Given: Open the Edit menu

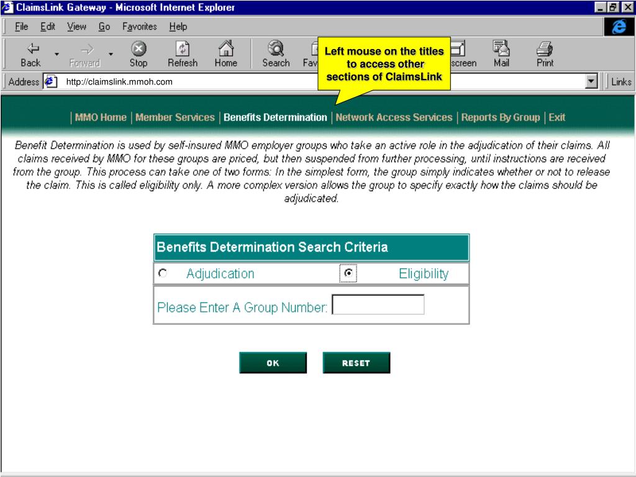Looking at the screenshot, I should [47, 27].
